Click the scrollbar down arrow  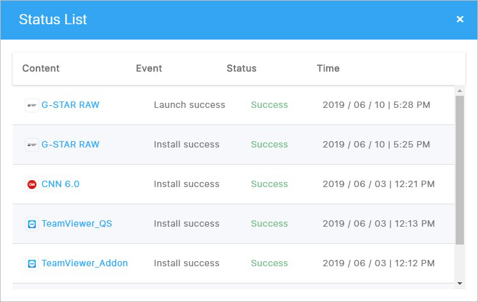point(459,283)
